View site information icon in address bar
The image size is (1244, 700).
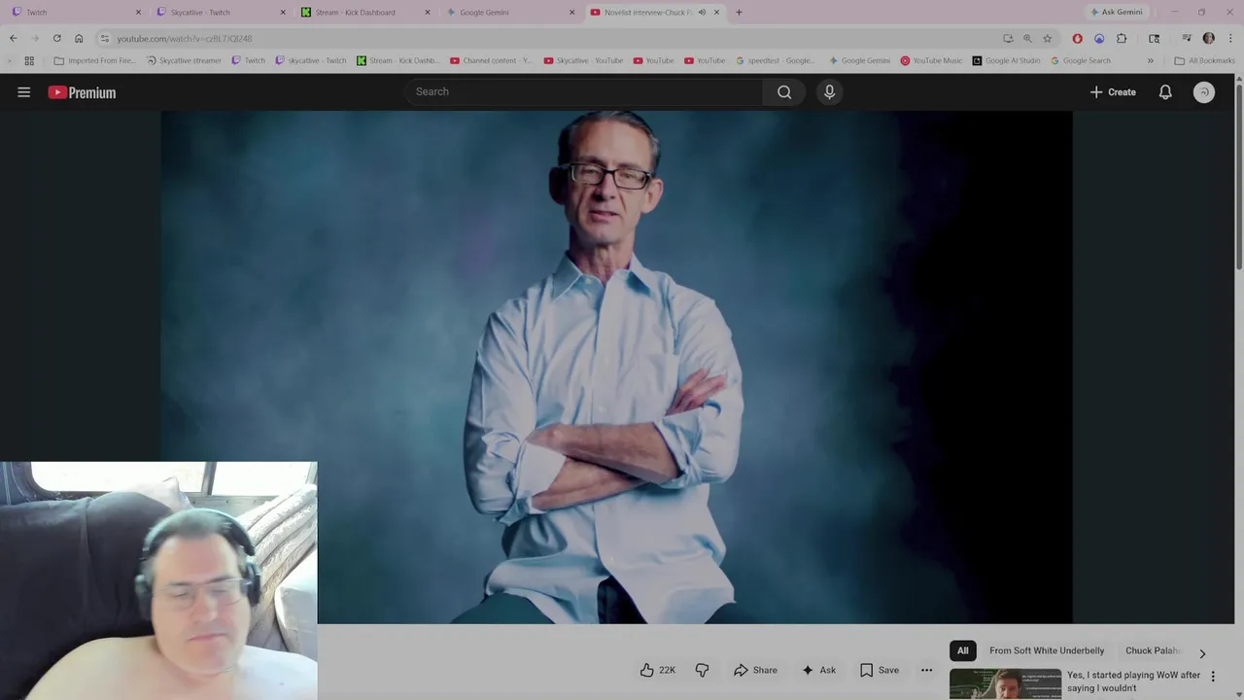coord(105,39)
